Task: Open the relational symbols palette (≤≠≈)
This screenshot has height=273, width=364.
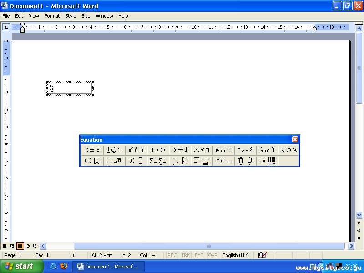Action: coord(92,150)
